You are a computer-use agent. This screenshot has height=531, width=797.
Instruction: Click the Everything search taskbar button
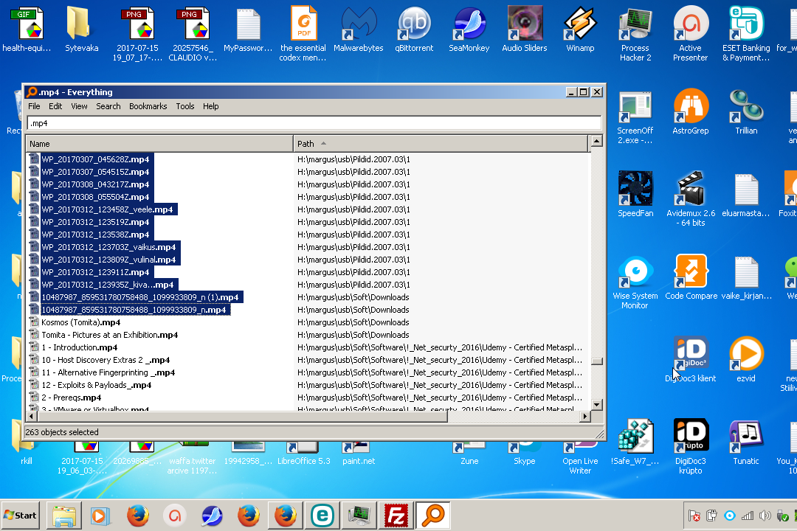(x=434, y=516)
